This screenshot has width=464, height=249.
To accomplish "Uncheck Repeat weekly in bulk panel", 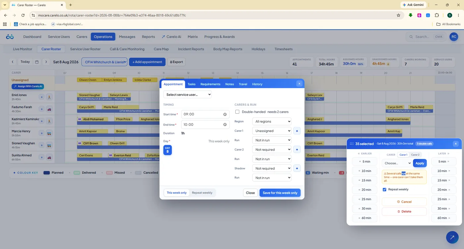I will pyautogui.click(x=384, y=189).
